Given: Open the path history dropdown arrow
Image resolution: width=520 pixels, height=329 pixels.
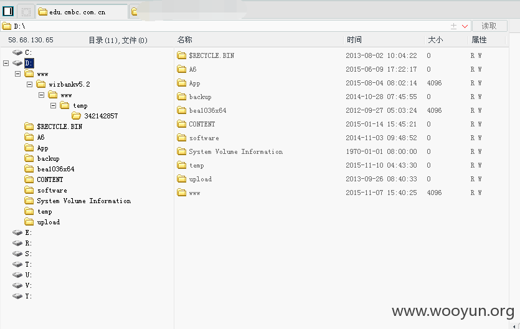Looking at the screenshot, I should pos(465,26).
